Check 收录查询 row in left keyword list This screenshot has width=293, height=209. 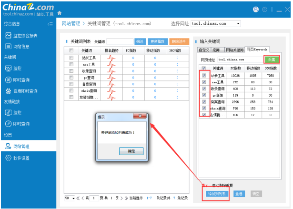(71, 71)
